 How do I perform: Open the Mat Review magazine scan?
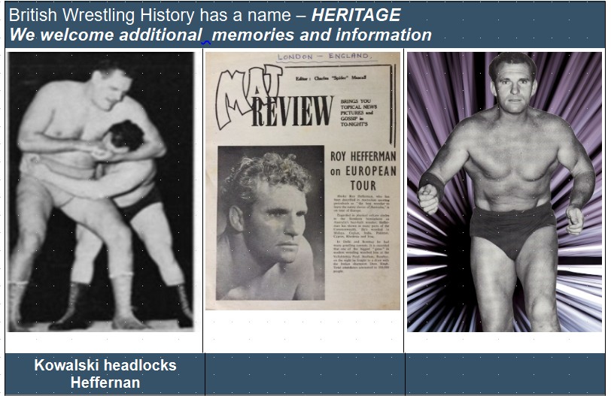click(x=302, y=181)
